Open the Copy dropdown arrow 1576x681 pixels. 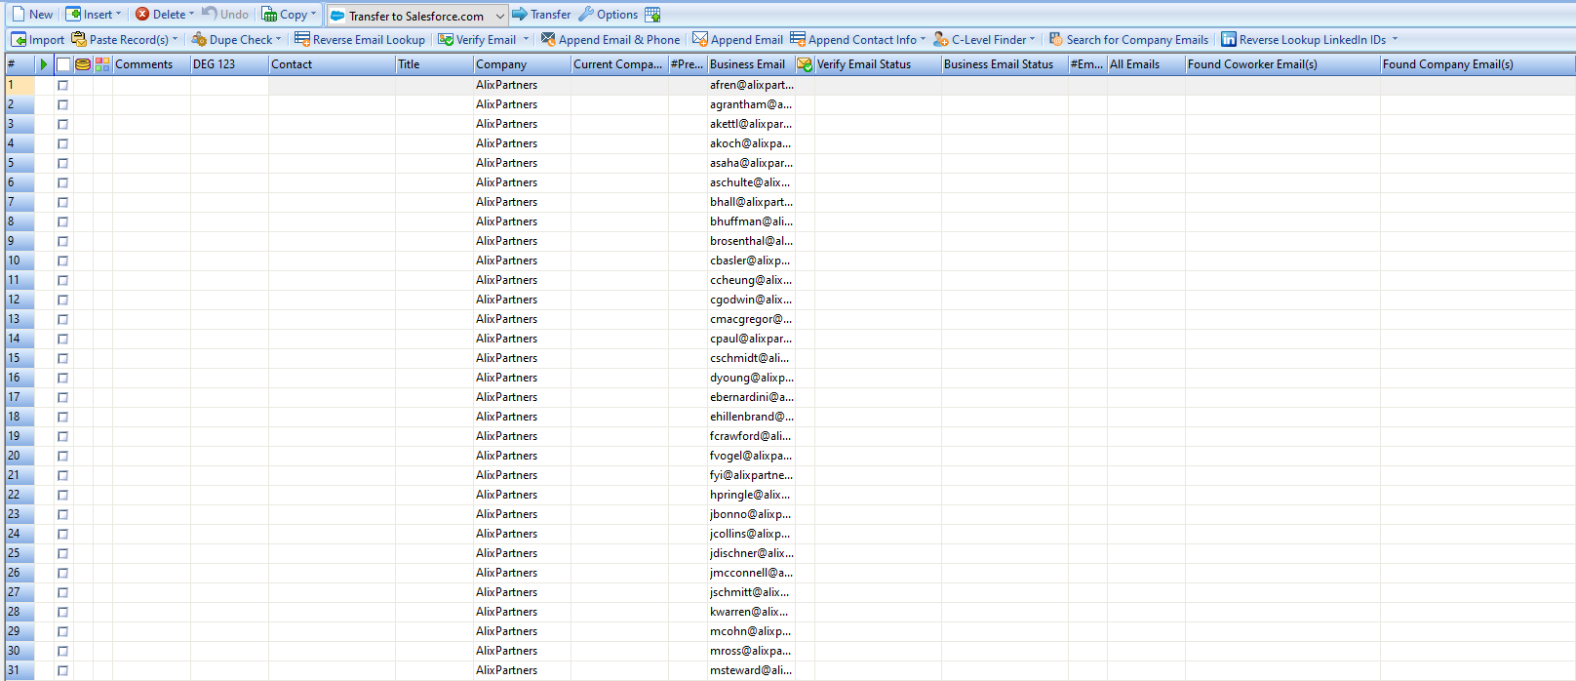tap(313, 15)
